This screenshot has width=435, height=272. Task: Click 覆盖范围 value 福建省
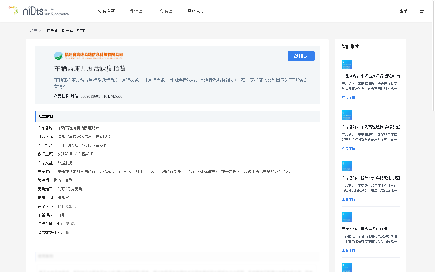[63, 198]
